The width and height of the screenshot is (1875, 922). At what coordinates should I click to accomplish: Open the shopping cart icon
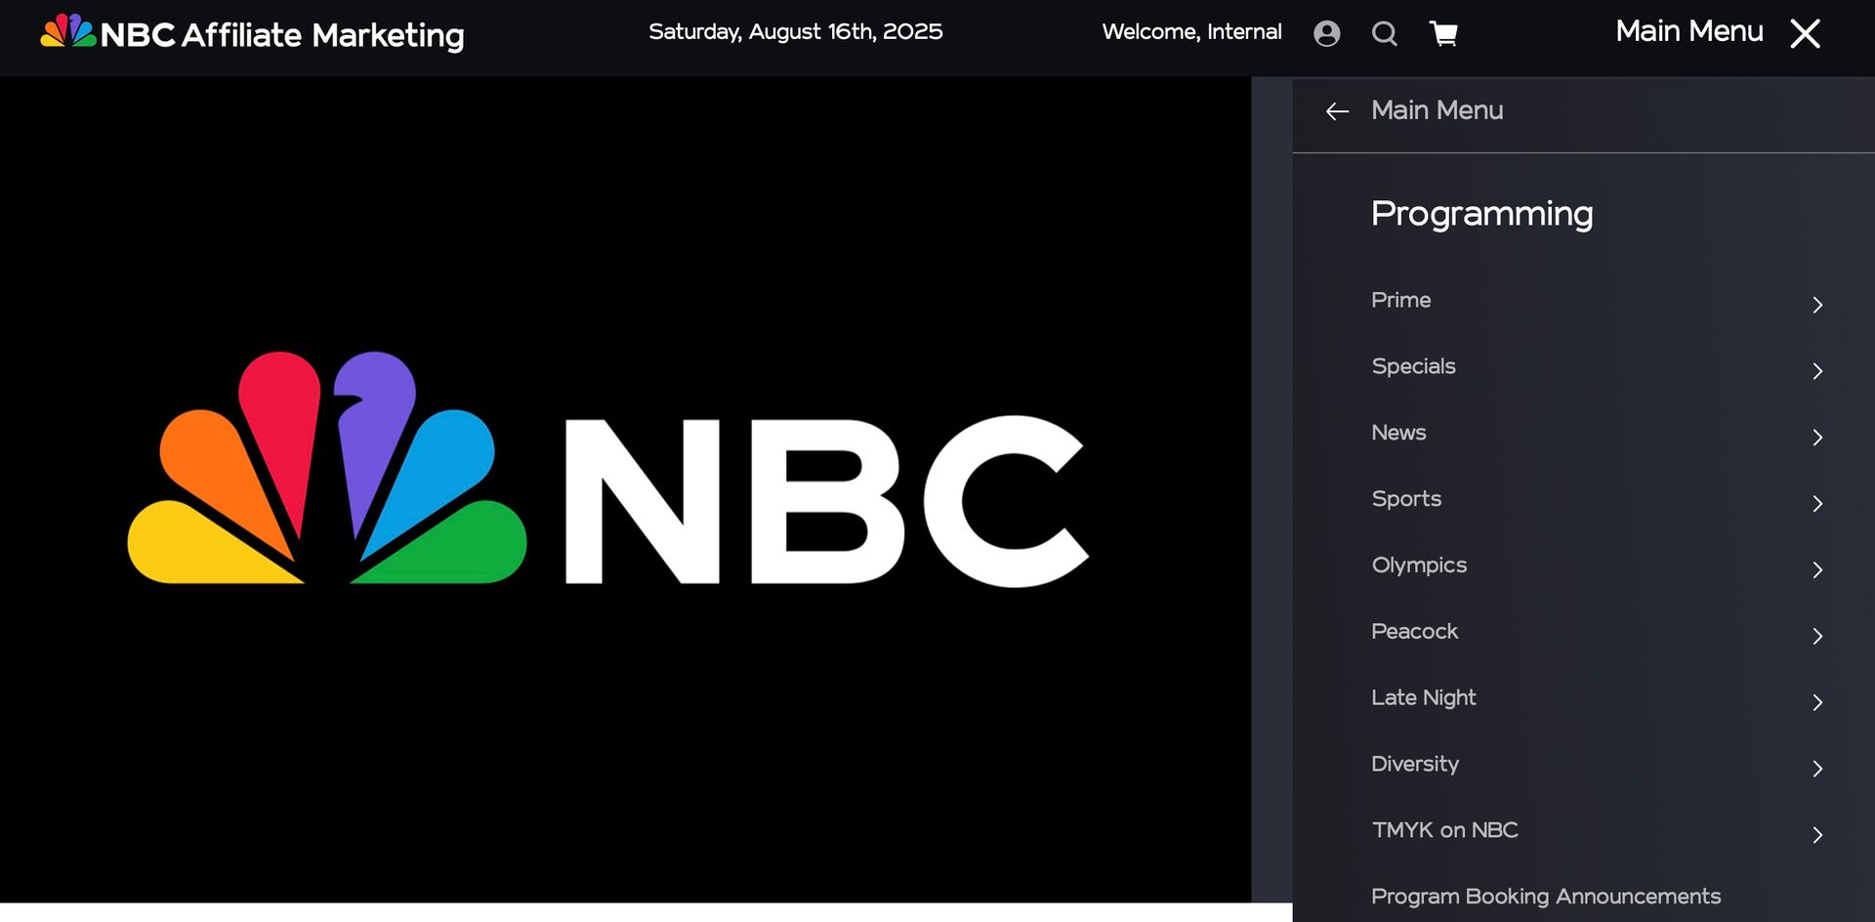(1443, 34)
